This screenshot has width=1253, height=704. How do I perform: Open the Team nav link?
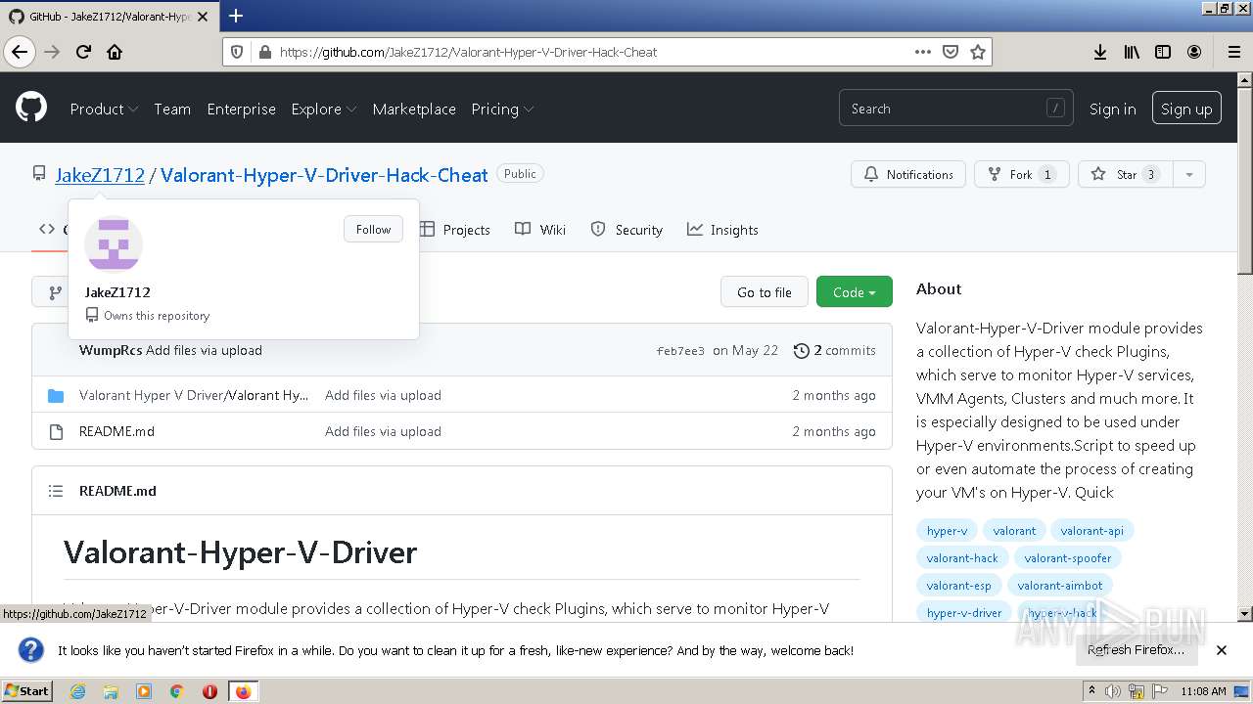172,109
